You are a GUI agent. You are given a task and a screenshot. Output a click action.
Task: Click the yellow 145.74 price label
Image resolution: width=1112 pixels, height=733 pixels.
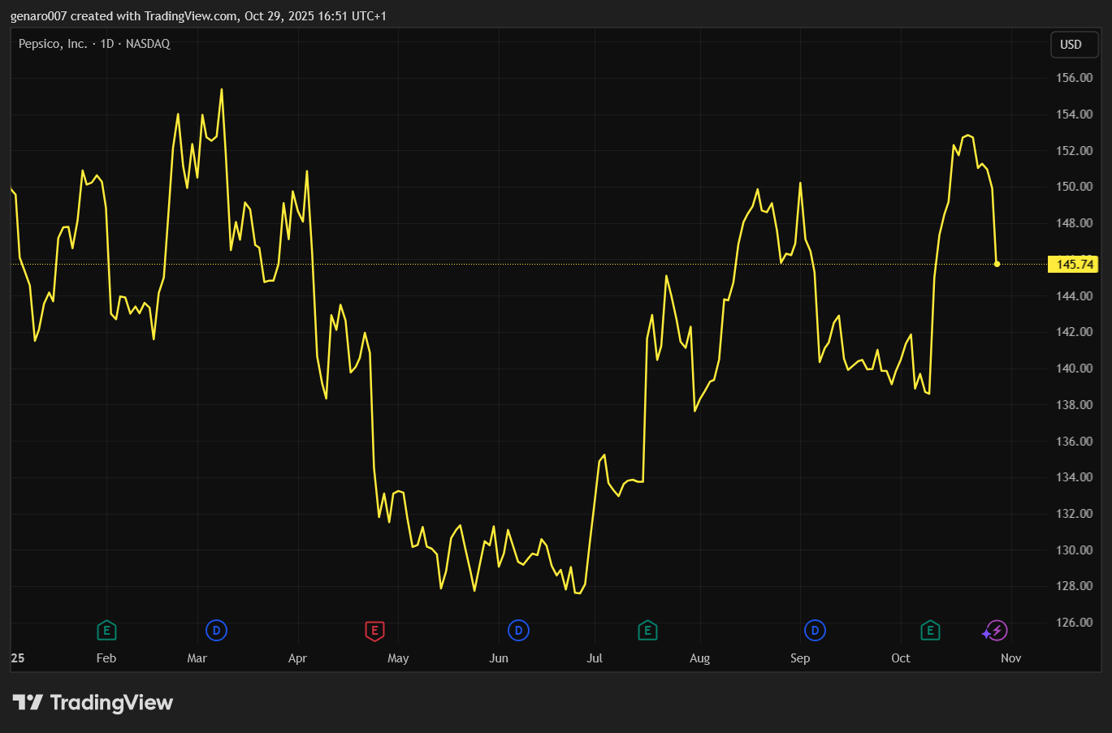tap(1074, 264)
